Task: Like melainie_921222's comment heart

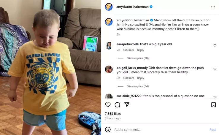Action: click(x=215, y=97)
